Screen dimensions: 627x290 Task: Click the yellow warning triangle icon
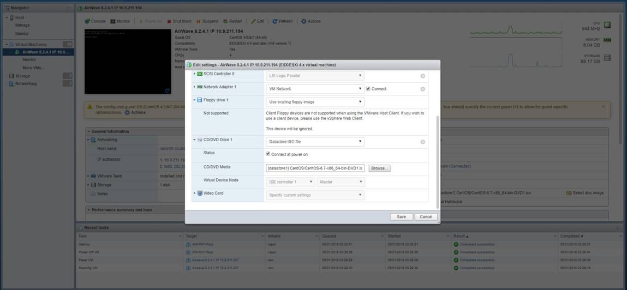89,107
